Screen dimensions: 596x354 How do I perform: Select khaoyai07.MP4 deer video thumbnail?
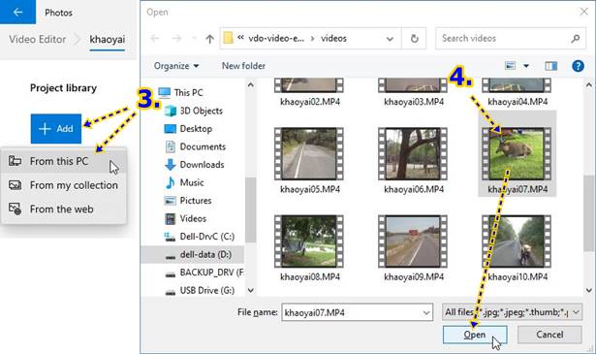517,154
